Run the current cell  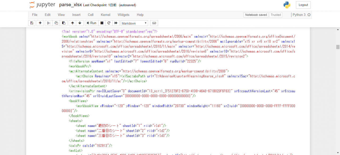tap(91, 23)
